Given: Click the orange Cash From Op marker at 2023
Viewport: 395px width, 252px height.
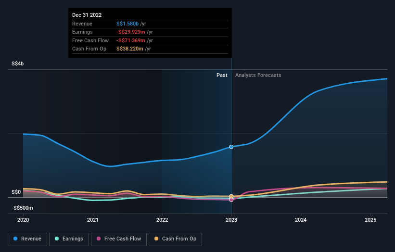Looking at the screenshot, I should coord(231,196).
